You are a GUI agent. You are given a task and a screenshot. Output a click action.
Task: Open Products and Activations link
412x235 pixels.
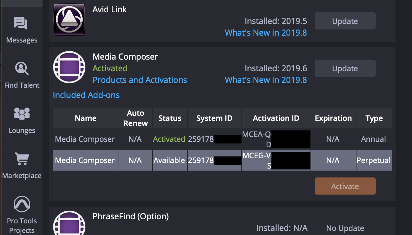[x=140, y=80]
